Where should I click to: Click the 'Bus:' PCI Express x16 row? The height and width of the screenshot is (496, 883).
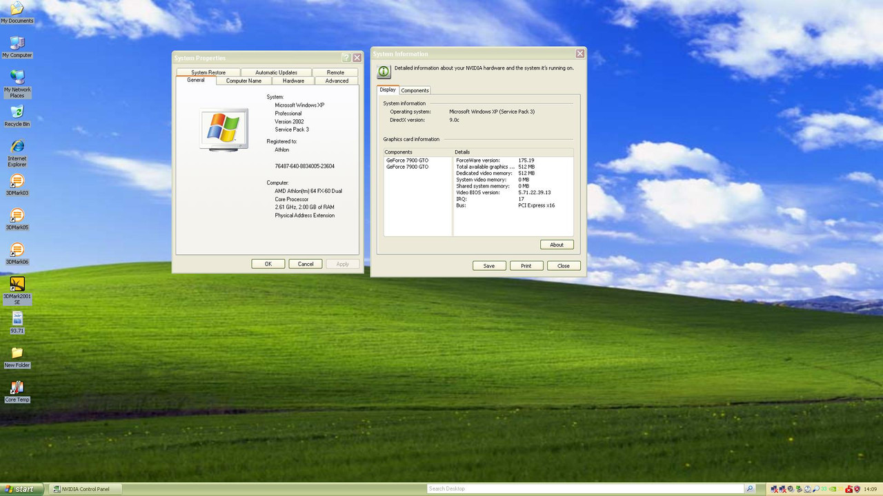(x=513, y=205)
